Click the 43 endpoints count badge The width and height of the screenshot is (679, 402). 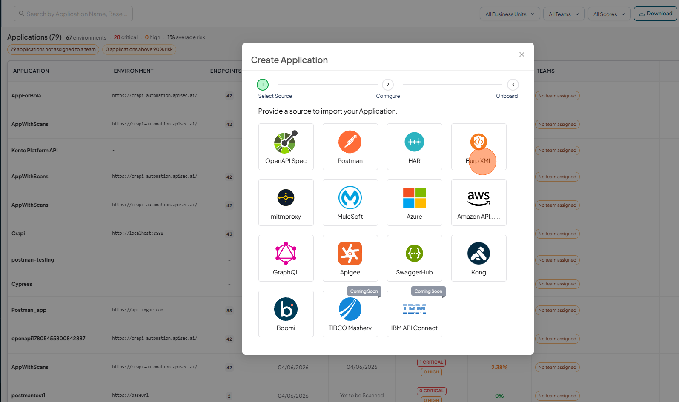229,234
